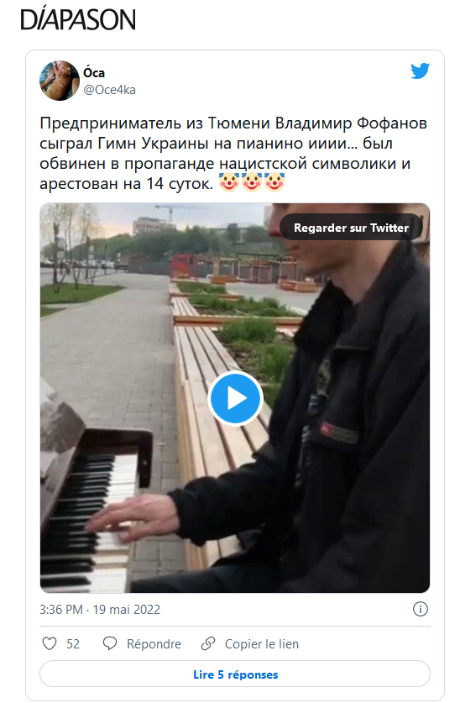This screenshot has width=460, height=703.
Task: Click the Óca display name
Action: pyautogui.click(x=94, y=72)
